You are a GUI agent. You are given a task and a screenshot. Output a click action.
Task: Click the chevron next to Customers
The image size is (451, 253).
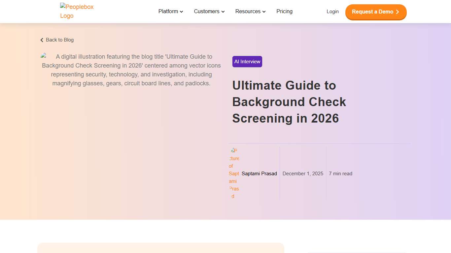coord(223,12)
